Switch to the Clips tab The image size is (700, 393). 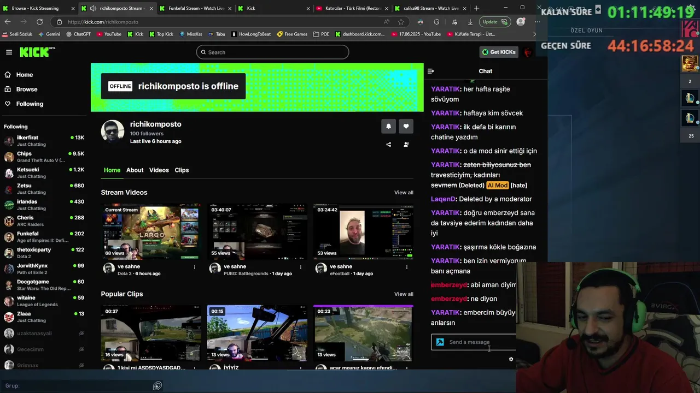(182, 170)
